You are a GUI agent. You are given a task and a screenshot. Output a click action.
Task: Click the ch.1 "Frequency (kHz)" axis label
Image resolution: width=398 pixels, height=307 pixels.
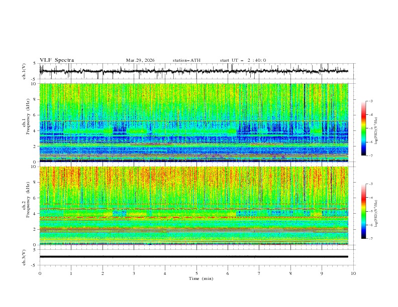click(28, 115)
